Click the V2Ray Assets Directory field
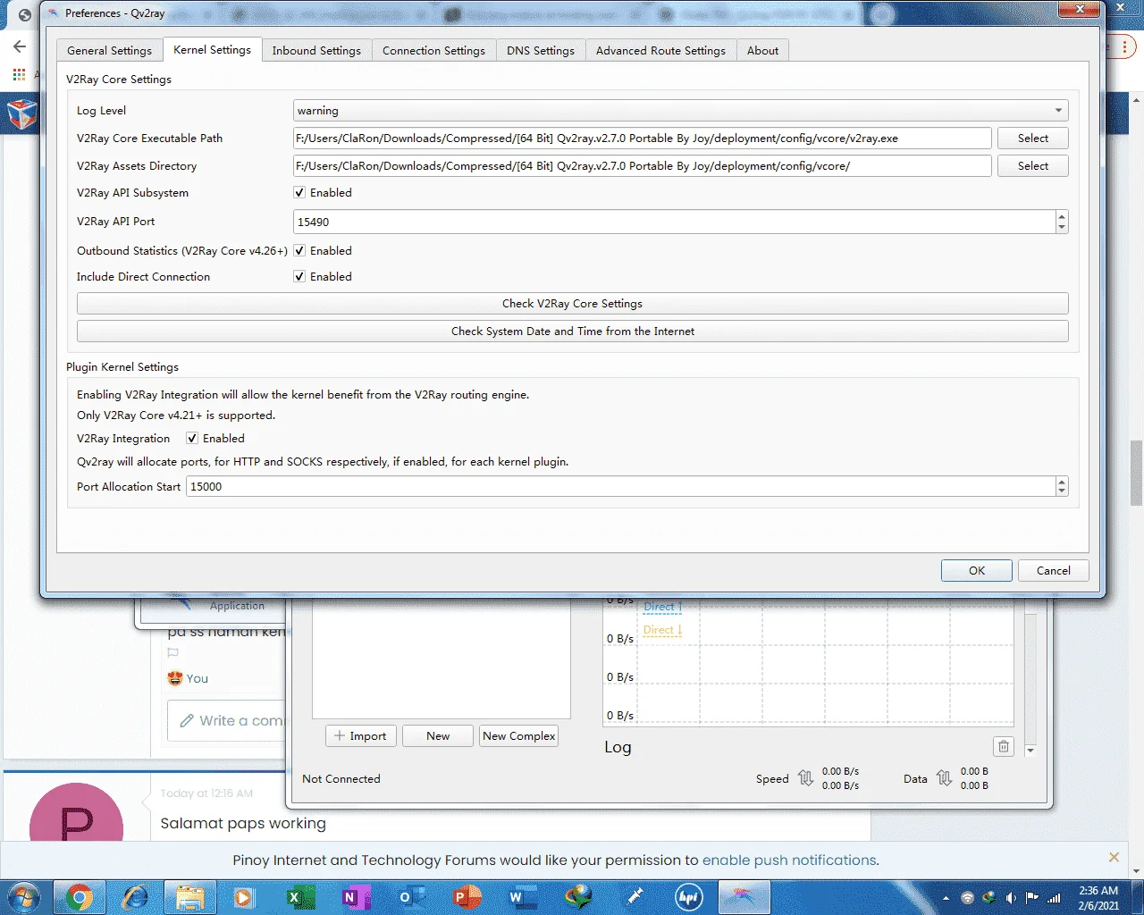 coord(643,166)
